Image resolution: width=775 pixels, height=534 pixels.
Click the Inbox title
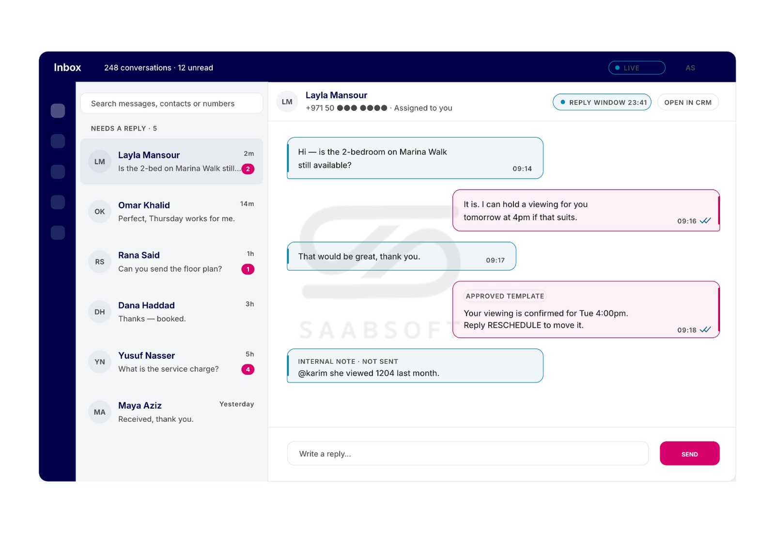[x=67, y=68]
